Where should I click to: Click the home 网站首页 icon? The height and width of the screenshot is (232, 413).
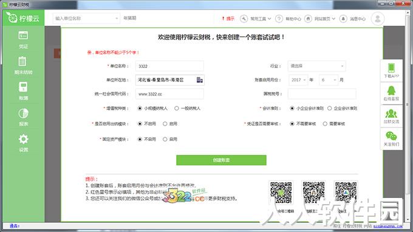click(308, 19)
